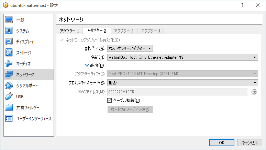Screen dimensions: 266x150
Task: Click the シリアルポート (Serial Port) icon
Action: (x=9, y=86)
